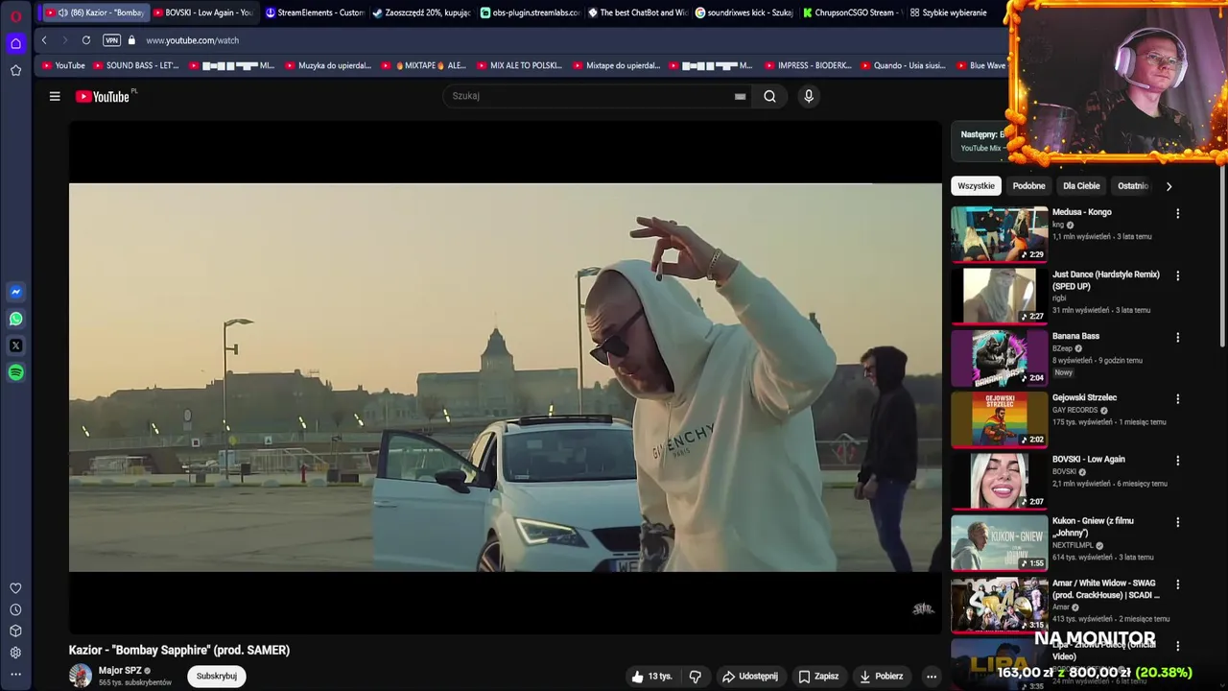
Task: Open the SOUND BASS bookmark
Action: click(x=136, y=65)
